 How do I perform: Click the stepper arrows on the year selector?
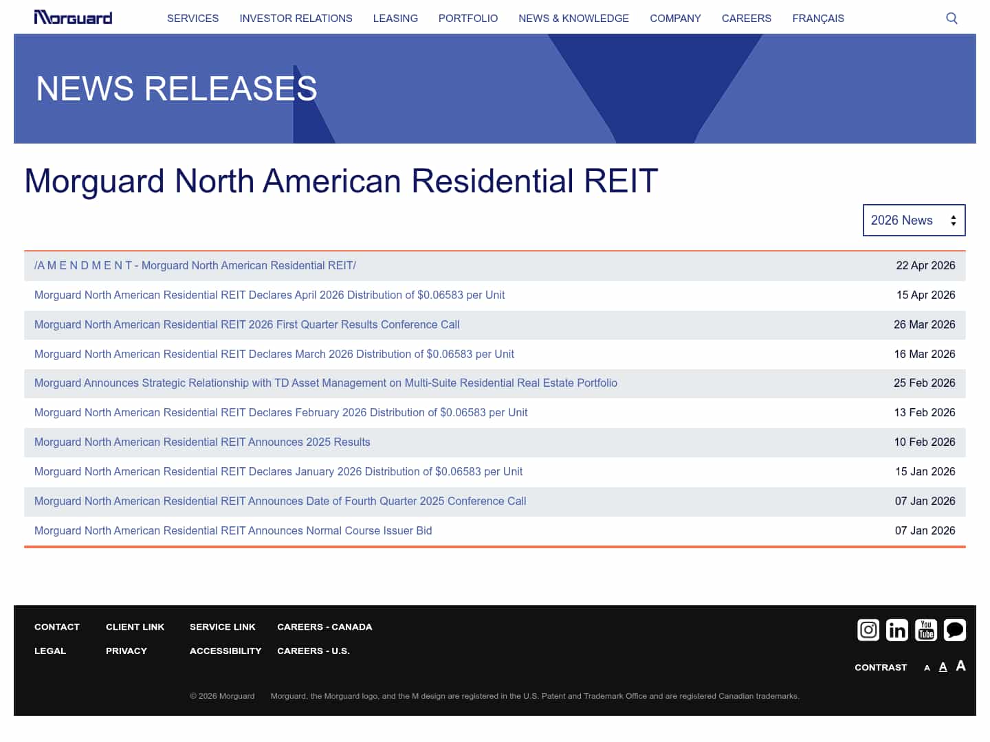coord(953,220)
